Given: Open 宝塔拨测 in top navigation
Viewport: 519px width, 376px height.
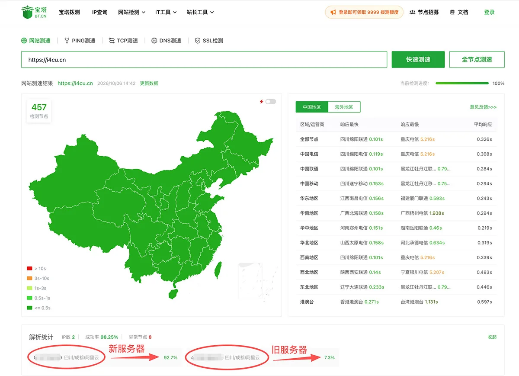Looking at the screenshot, I should coord(70,12).
